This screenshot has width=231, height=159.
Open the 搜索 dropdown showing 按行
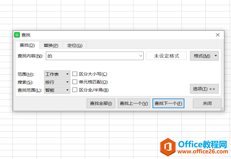(57, 82)
